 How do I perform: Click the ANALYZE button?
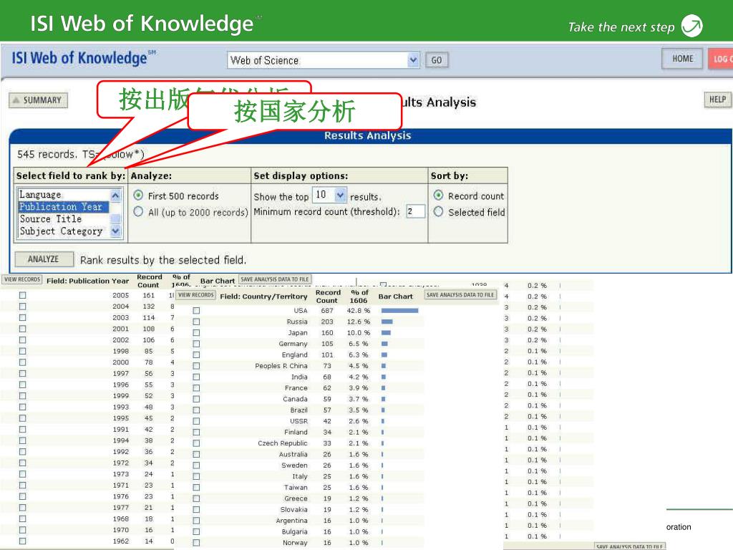pyautogui.click(x=44, y=259)
